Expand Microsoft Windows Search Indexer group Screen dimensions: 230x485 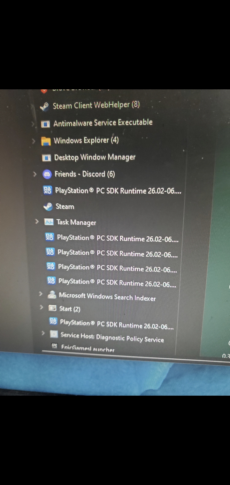41,294
